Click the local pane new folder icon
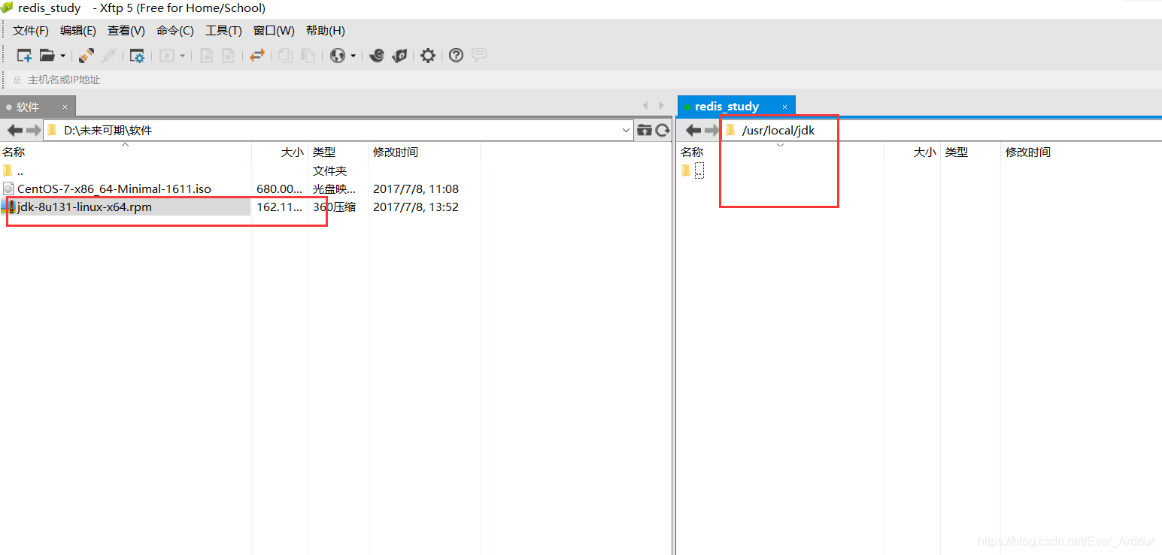Screen dimensions: 1162x555 click(645, 131)
